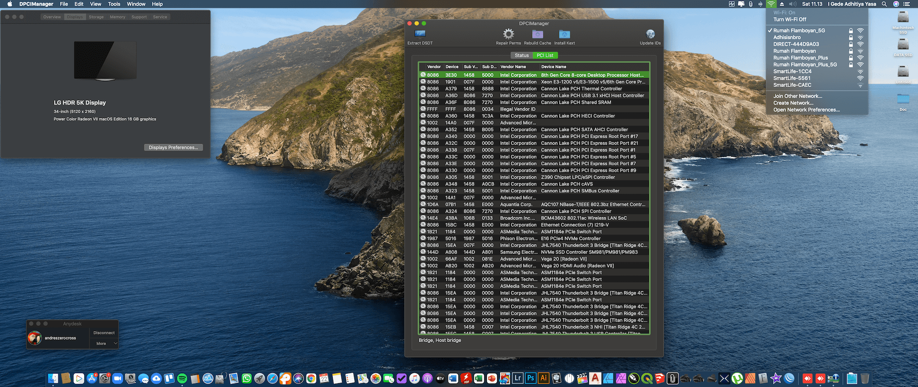Open the Memory tab in About This Mac
This screenshot has width=918, height=387.
118,17
